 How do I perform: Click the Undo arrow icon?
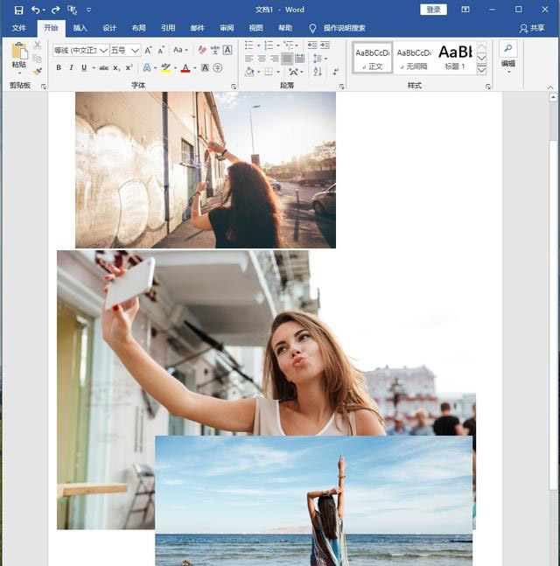click(36, 10)
